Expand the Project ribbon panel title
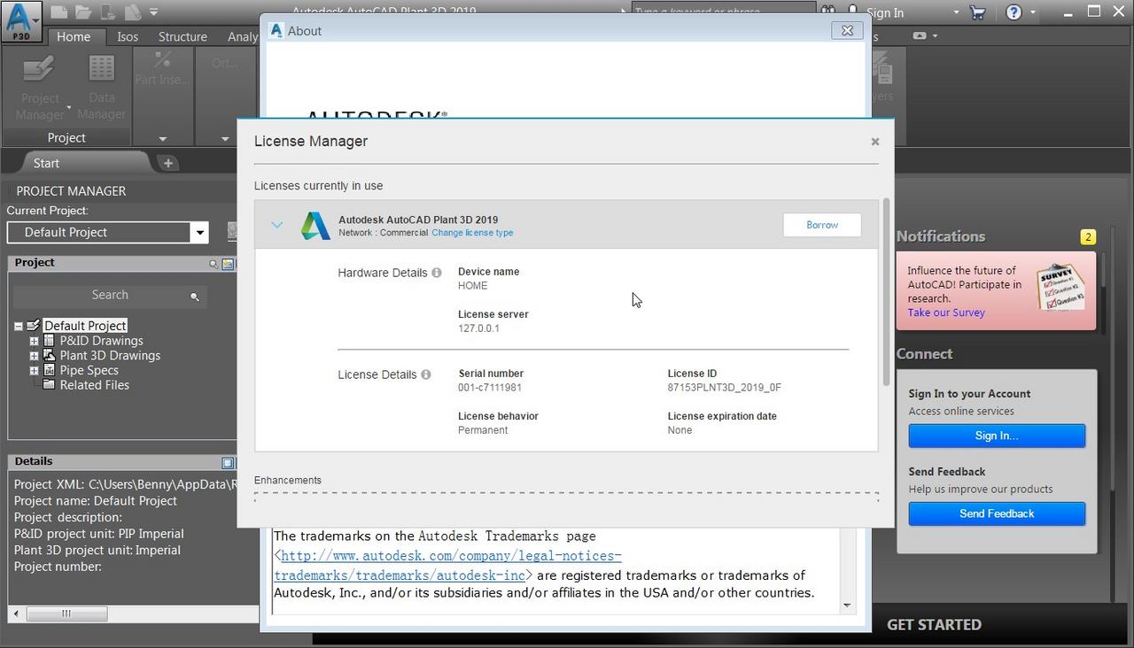 click(x=66, y=137)
